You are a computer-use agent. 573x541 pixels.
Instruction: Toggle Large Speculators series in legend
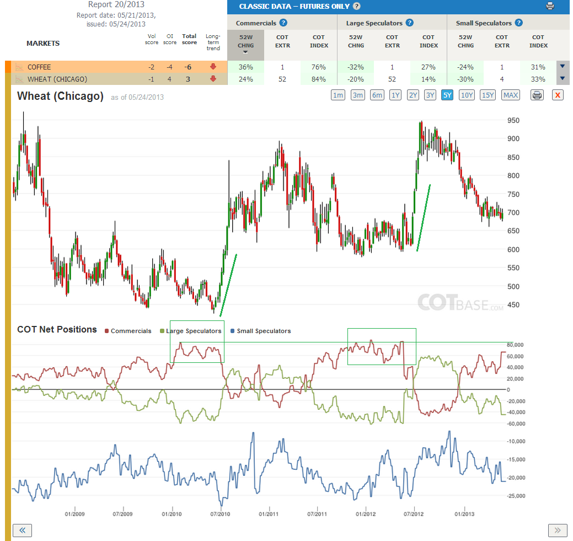point(191,331)
